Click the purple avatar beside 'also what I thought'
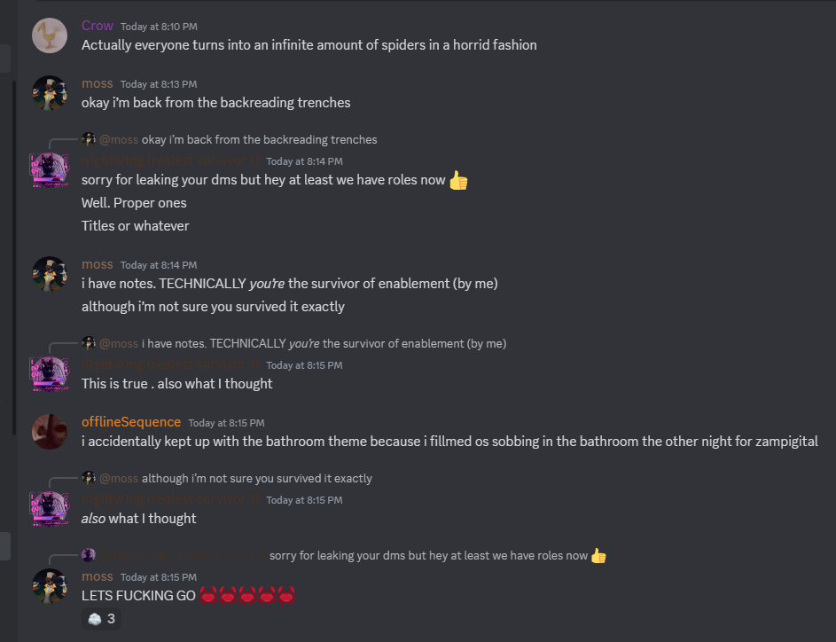The image size is (836, 642). click(x=50, y=510)
